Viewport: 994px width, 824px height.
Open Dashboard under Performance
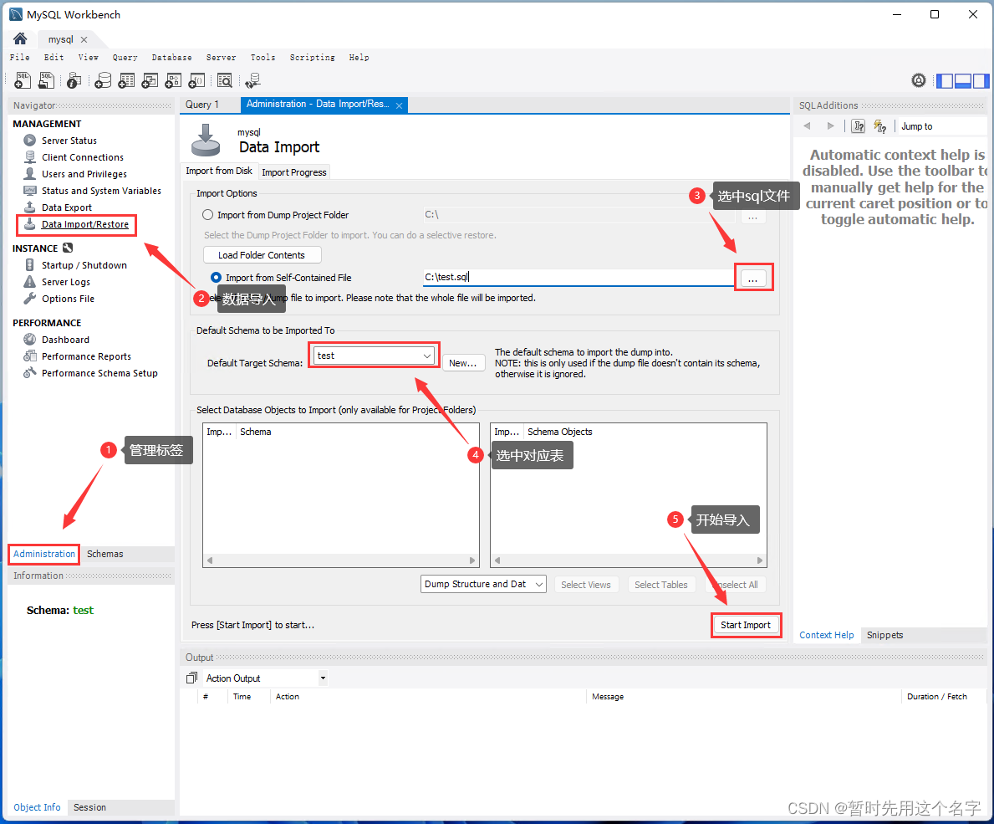pos(65,340)
